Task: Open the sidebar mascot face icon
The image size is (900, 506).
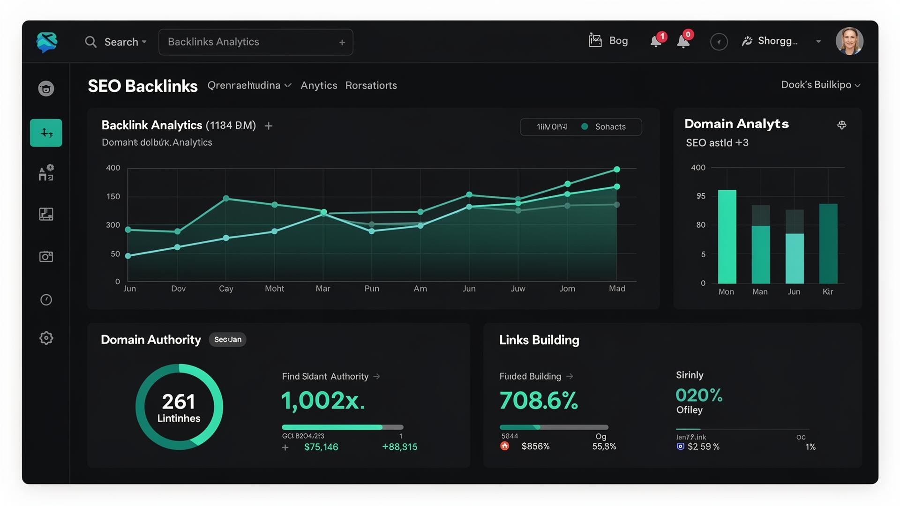Action: pos(46,89)
